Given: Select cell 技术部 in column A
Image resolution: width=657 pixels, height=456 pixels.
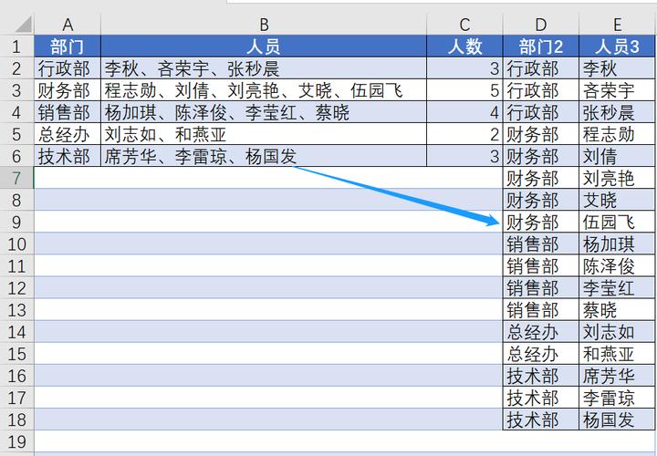Looking at the screenshot, I should tap(68, 156).
